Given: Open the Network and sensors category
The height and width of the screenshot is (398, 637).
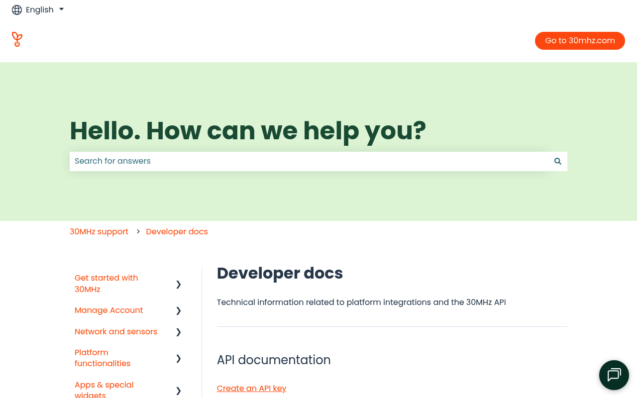Looking at the screenshot, I should tap(116, 332).
